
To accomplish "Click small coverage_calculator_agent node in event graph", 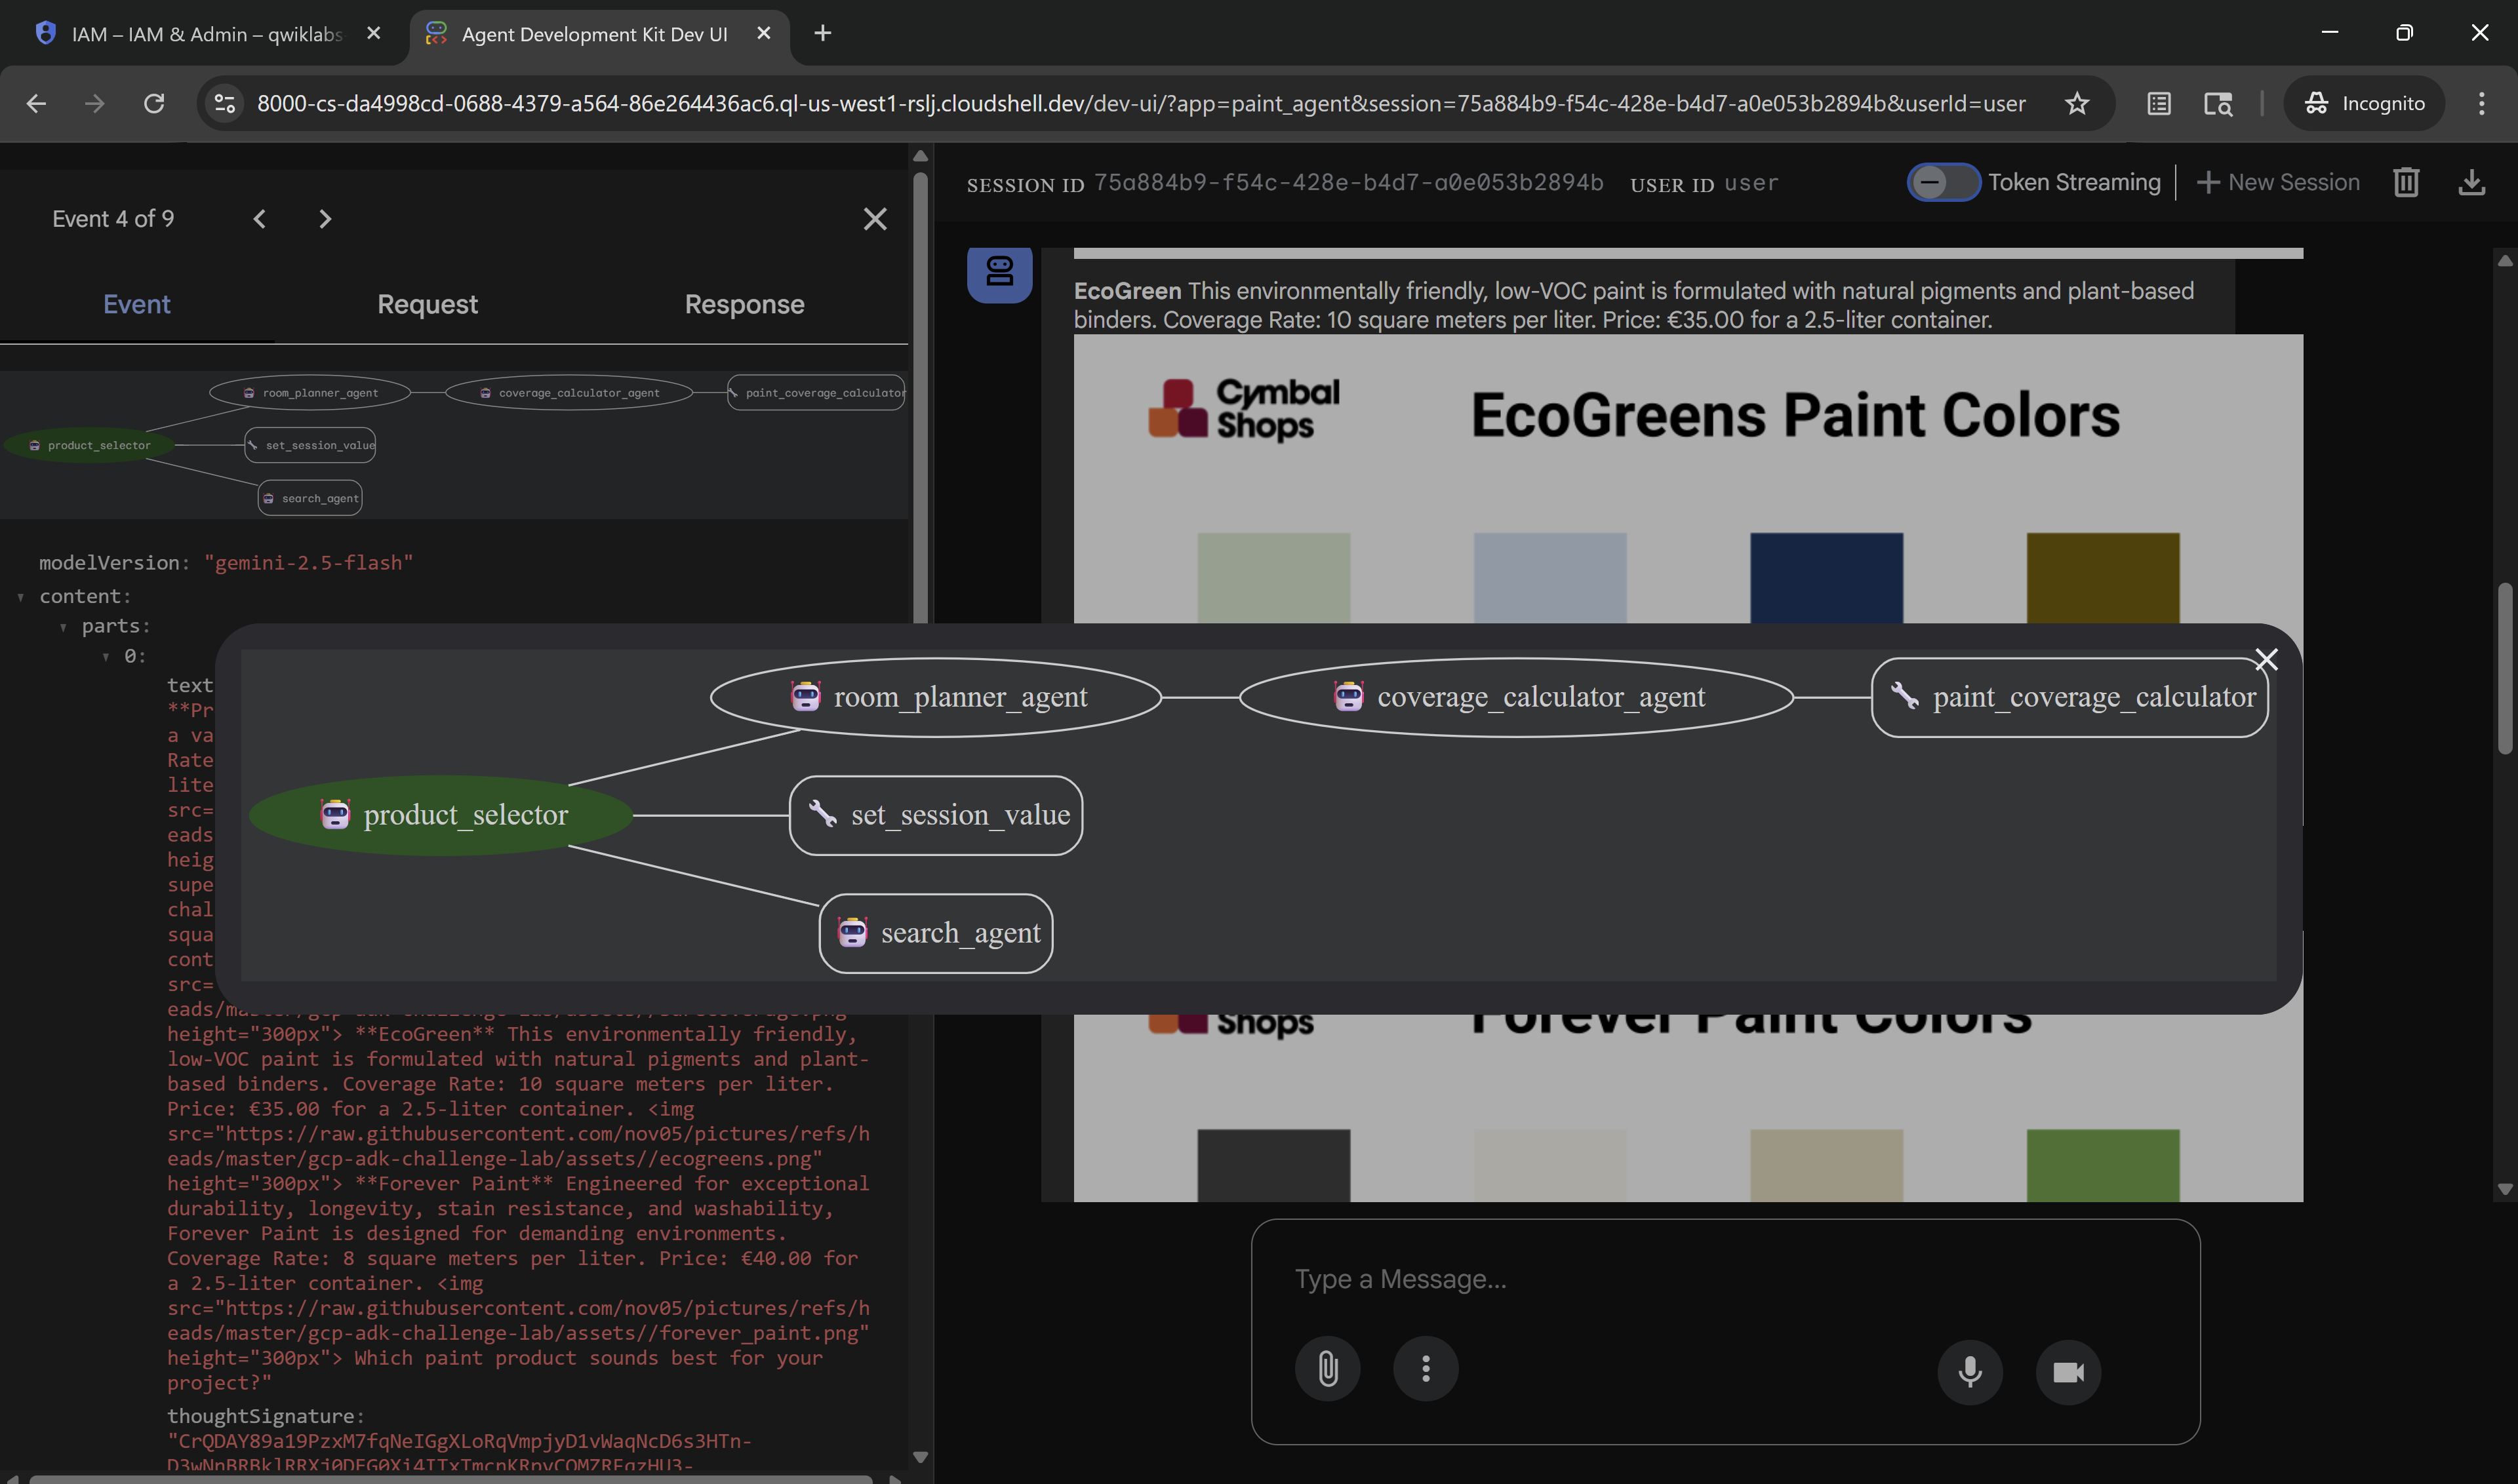I will tap(569, 393).
